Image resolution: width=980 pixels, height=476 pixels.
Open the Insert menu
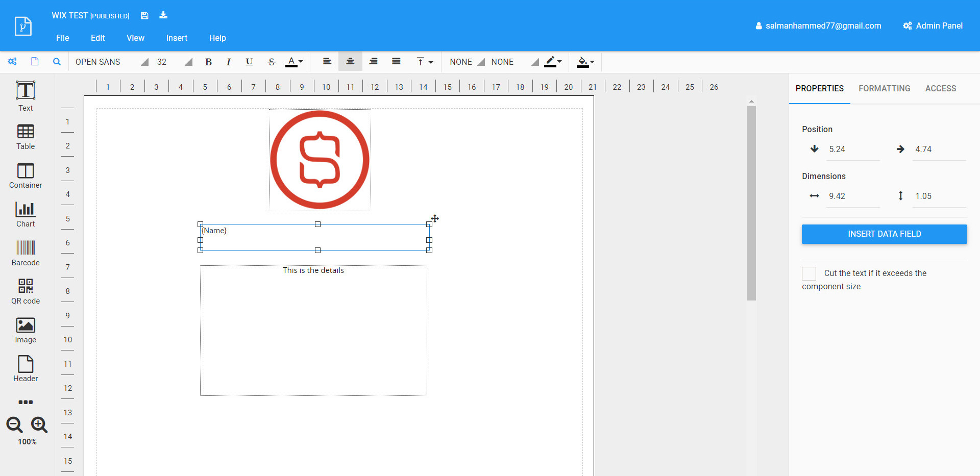coord(177,38)
